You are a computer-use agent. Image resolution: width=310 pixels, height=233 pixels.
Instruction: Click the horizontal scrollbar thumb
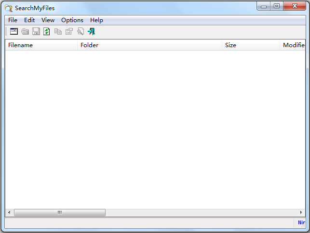tap(60, 212)
